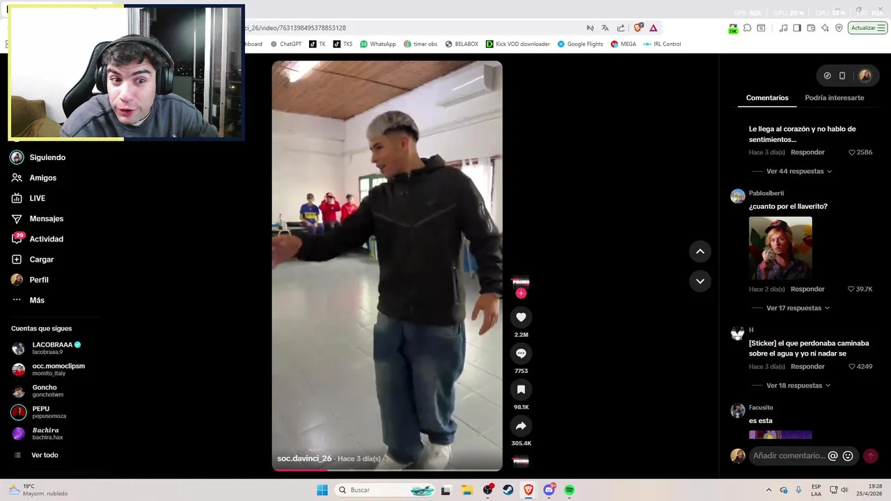Open Spotify from the taskbar
Viewport: 891px width, 501px height.
point(569,490)
